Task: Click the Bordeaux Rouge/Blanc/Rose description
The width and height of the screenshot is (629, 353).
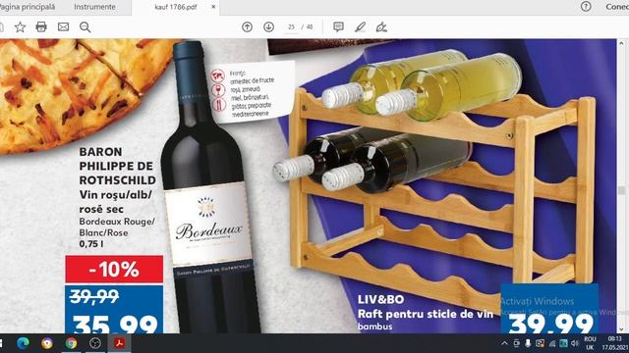Action: [117, 227]
